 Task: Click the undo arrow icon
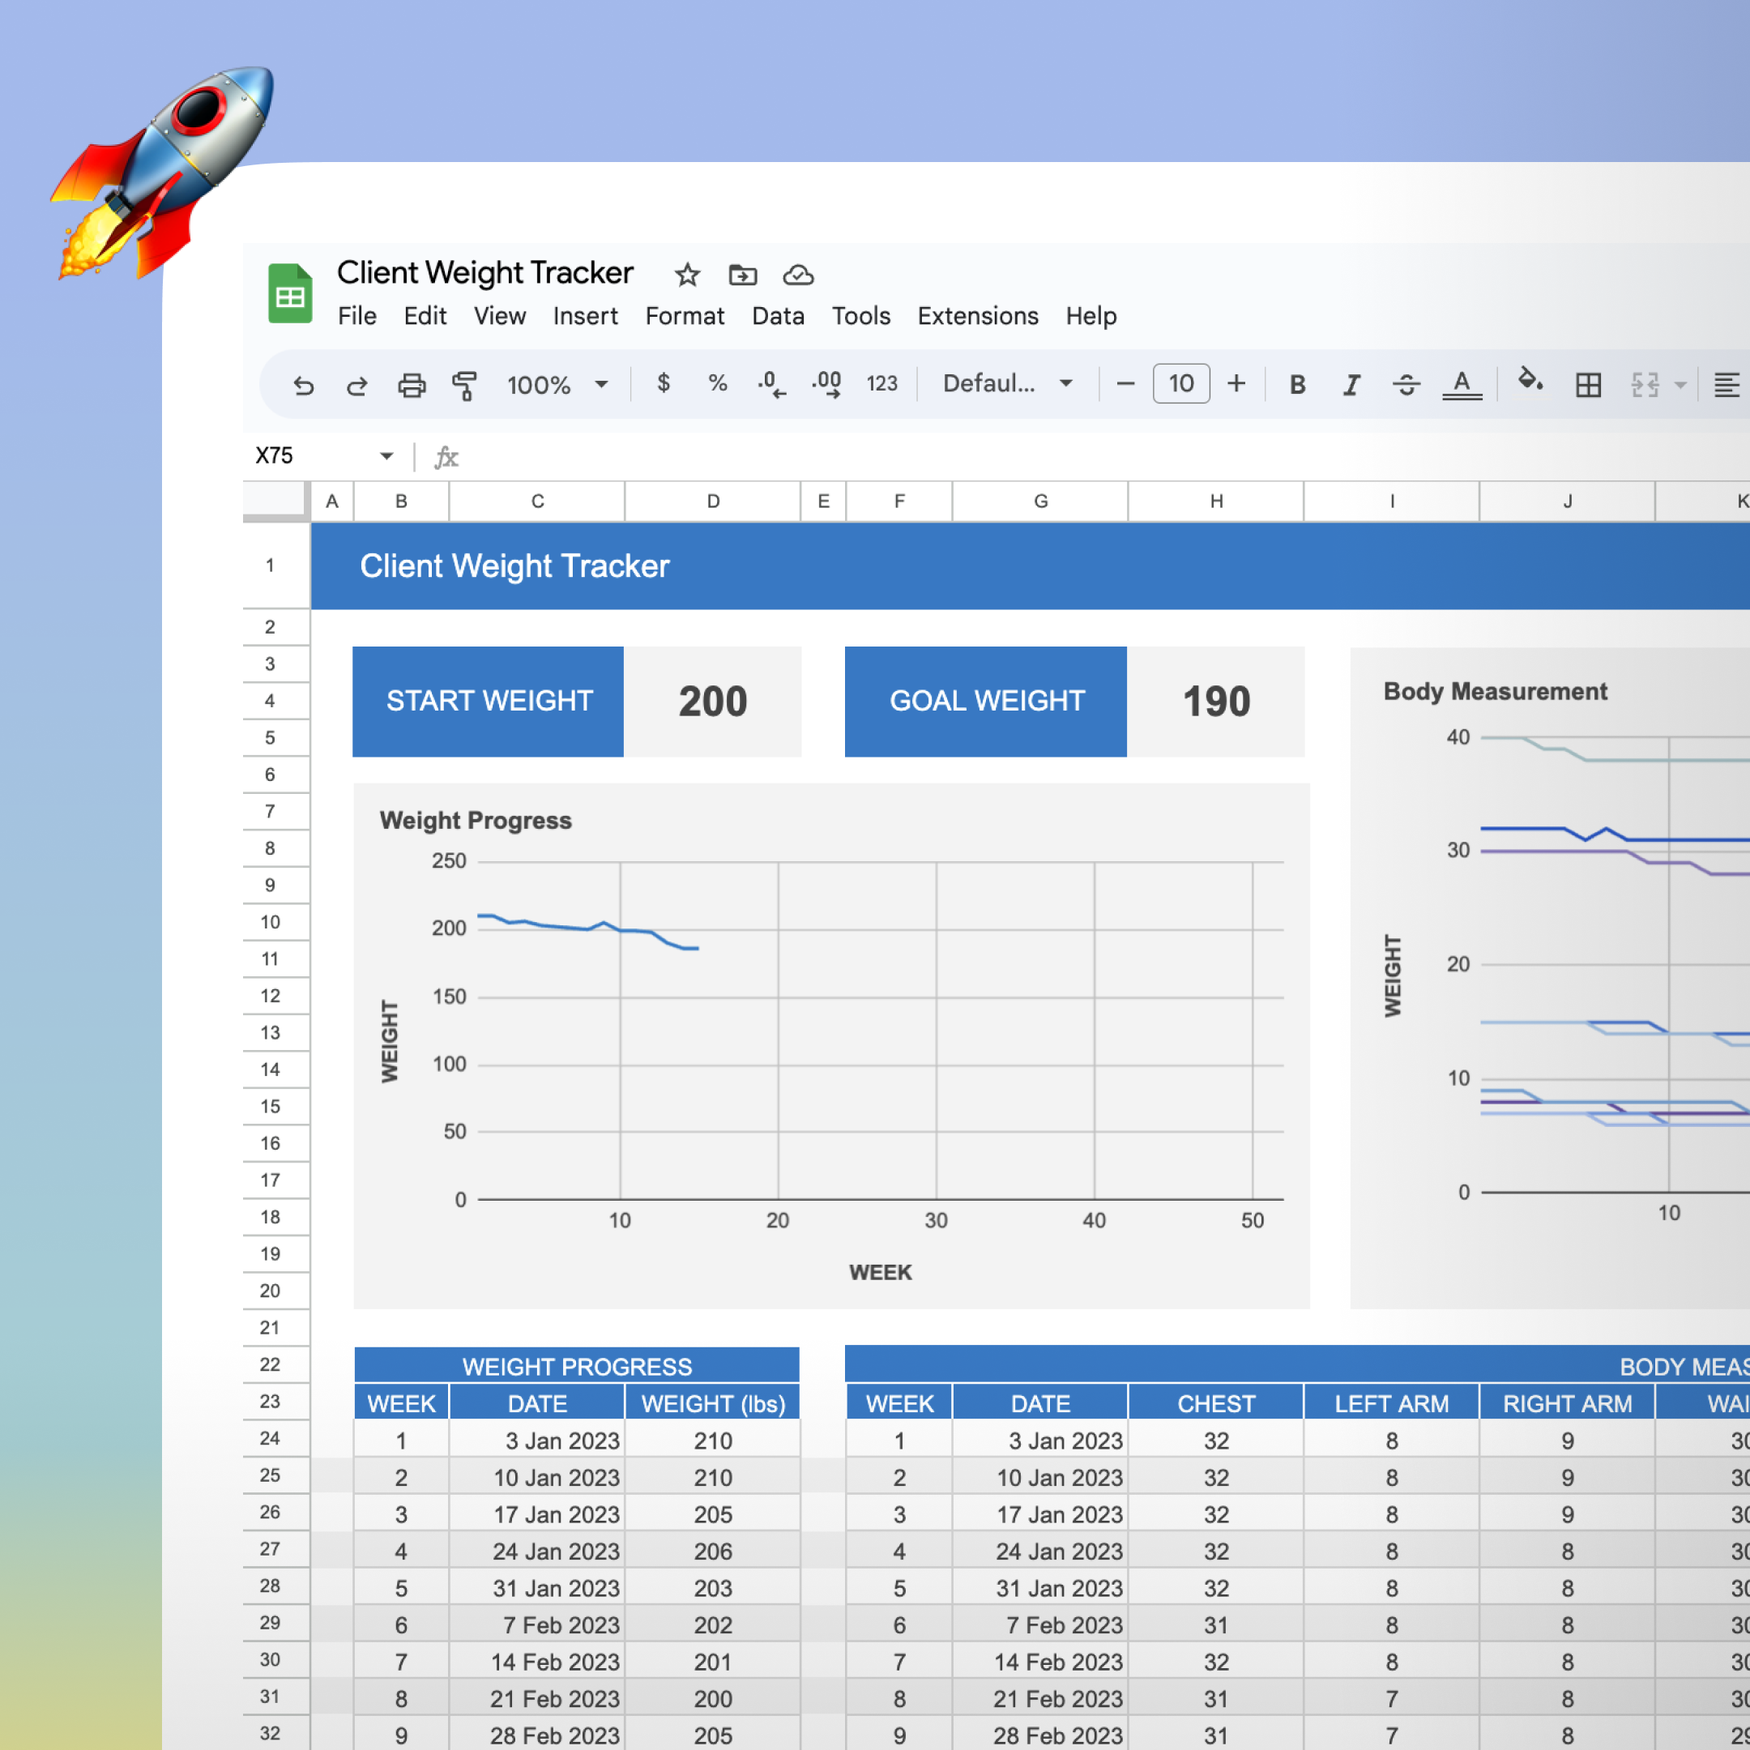[304, 385]
